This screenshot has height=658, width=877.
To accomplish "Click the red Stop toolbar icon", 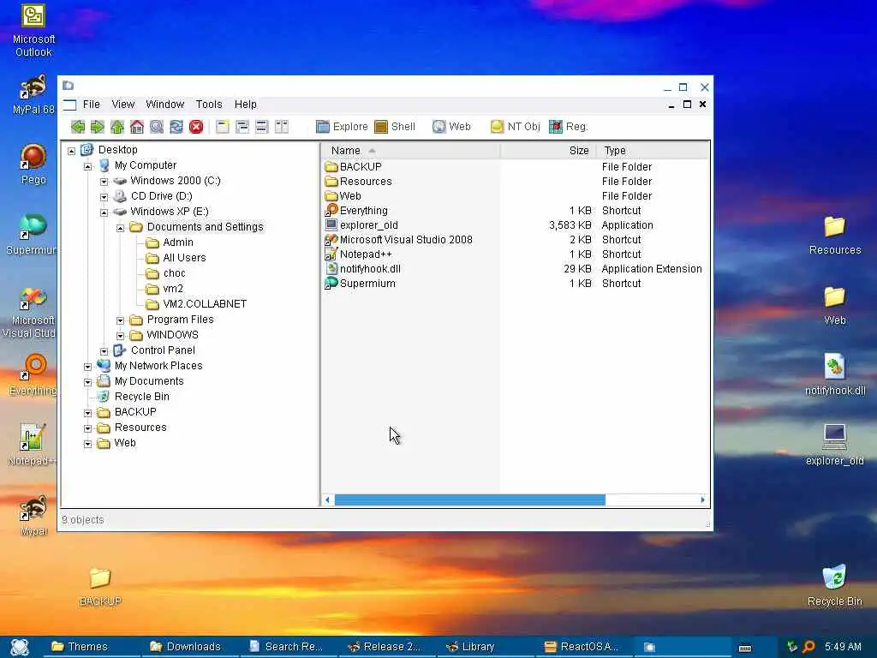I will coord(196,127).
